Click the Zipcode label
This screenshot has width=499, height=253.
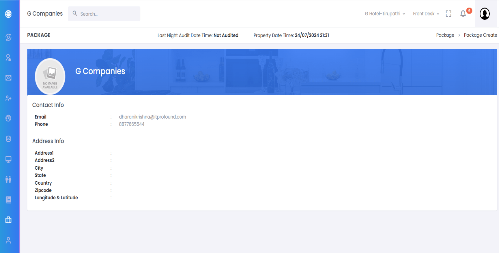point(43,190)
